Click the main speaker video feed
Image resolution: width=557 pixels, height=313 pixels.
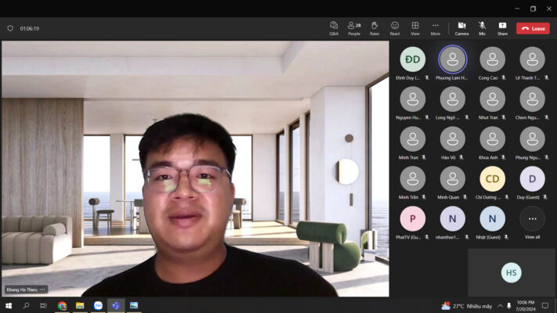[195, 168]
